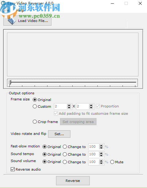Select Change to for Sound volume
The height and width of the screenshot is (188, 147).
74,162
